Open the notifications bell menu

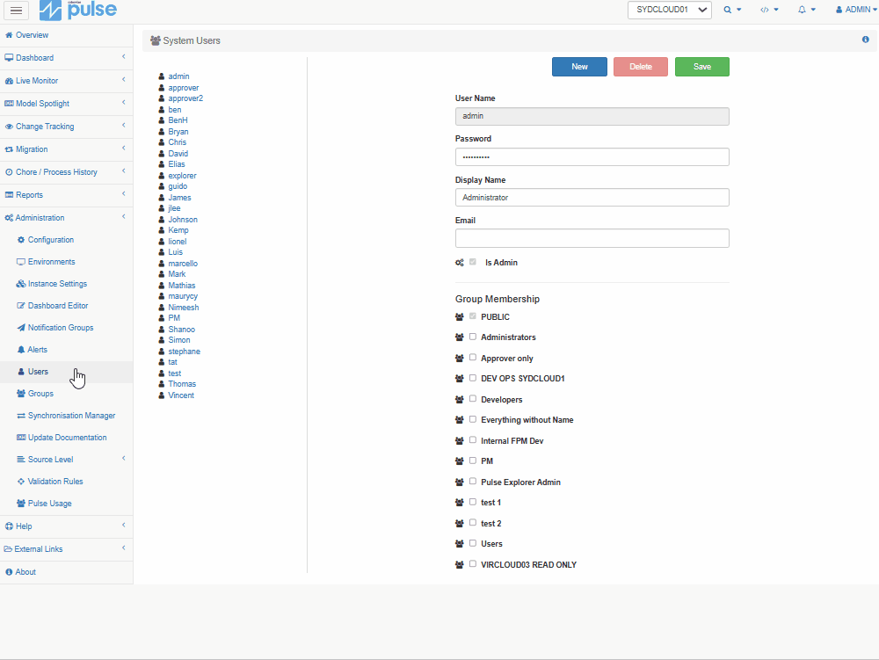807,10
